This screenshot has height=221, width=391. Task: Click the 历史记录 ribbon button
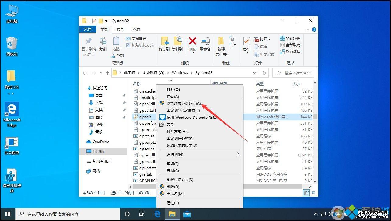[x=264, y=54]
